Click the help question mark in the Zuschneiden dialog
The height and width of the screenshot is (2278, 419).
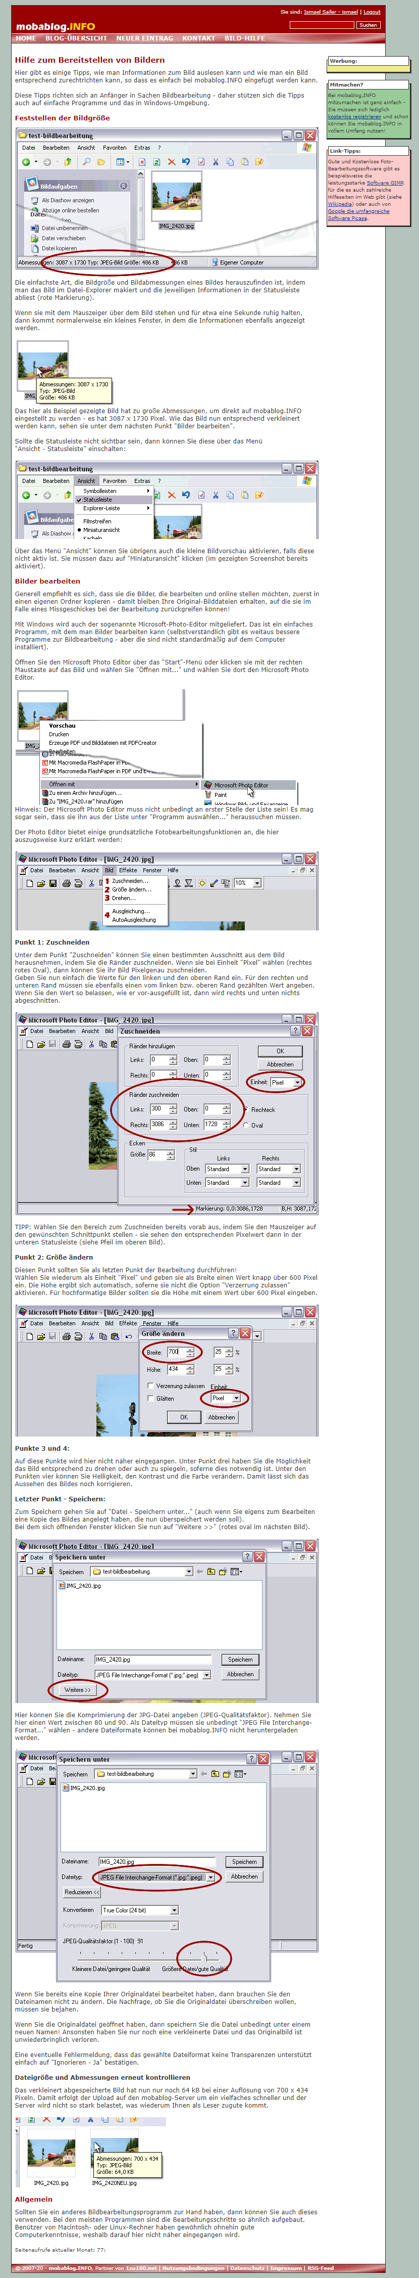295,1031
